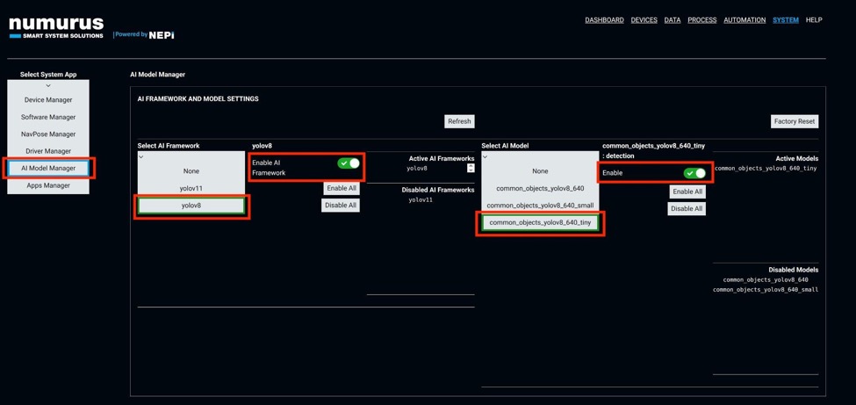Collapse the Select AI Model list chevron
This screenshot has width=856, height=405.
tap(485, 157)
